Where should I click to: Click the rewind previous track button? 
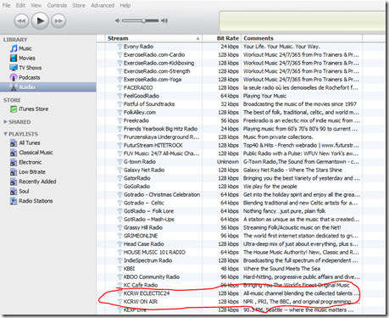click(x=21, y=21)
